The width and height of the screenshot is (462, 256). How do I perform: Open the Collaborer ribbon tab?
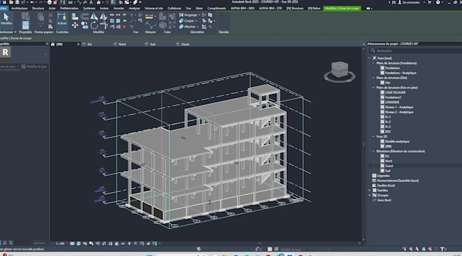175,8
